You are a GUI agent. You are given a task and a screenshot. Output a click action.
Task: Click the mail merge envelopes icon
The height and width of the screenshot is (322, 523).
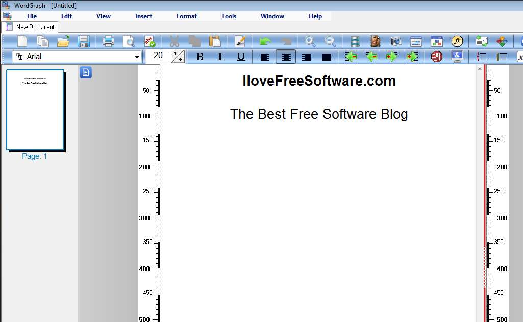[x=481, y=41]
